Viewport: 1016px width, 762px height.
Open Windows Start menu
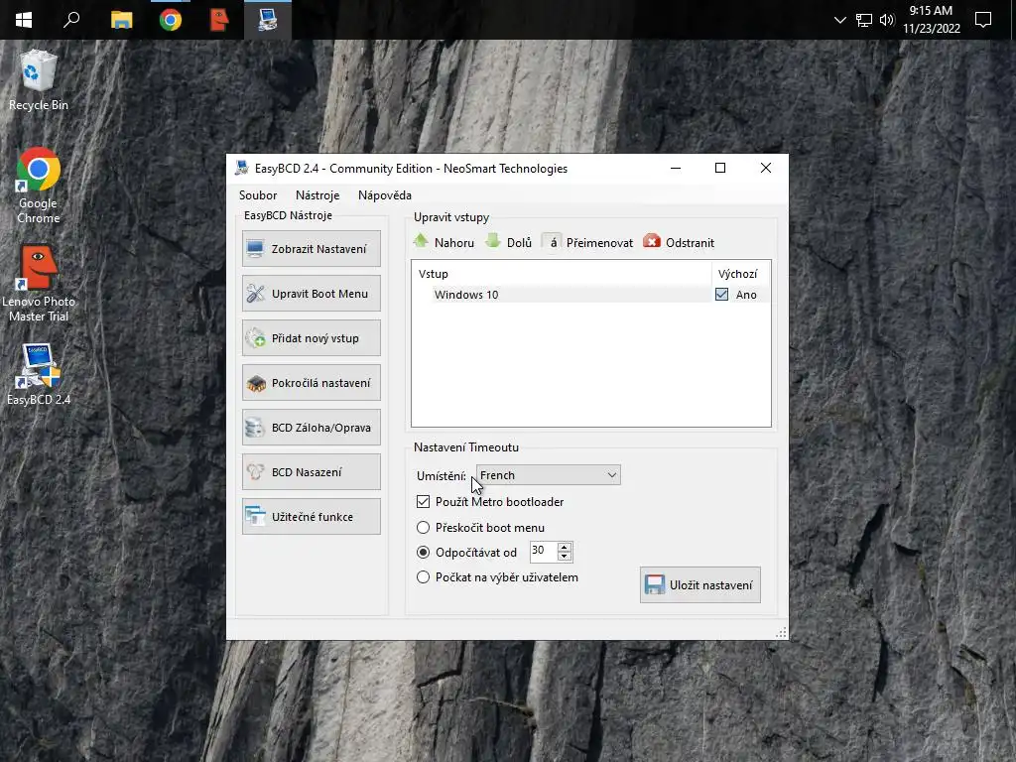tap(24, 20)
